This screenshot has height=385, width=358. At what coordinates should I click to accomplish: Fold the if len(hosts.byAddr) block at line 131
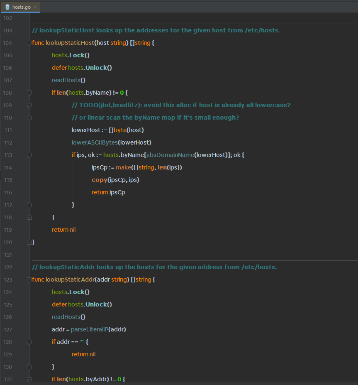pyautogui.click(x=29, y=379)
